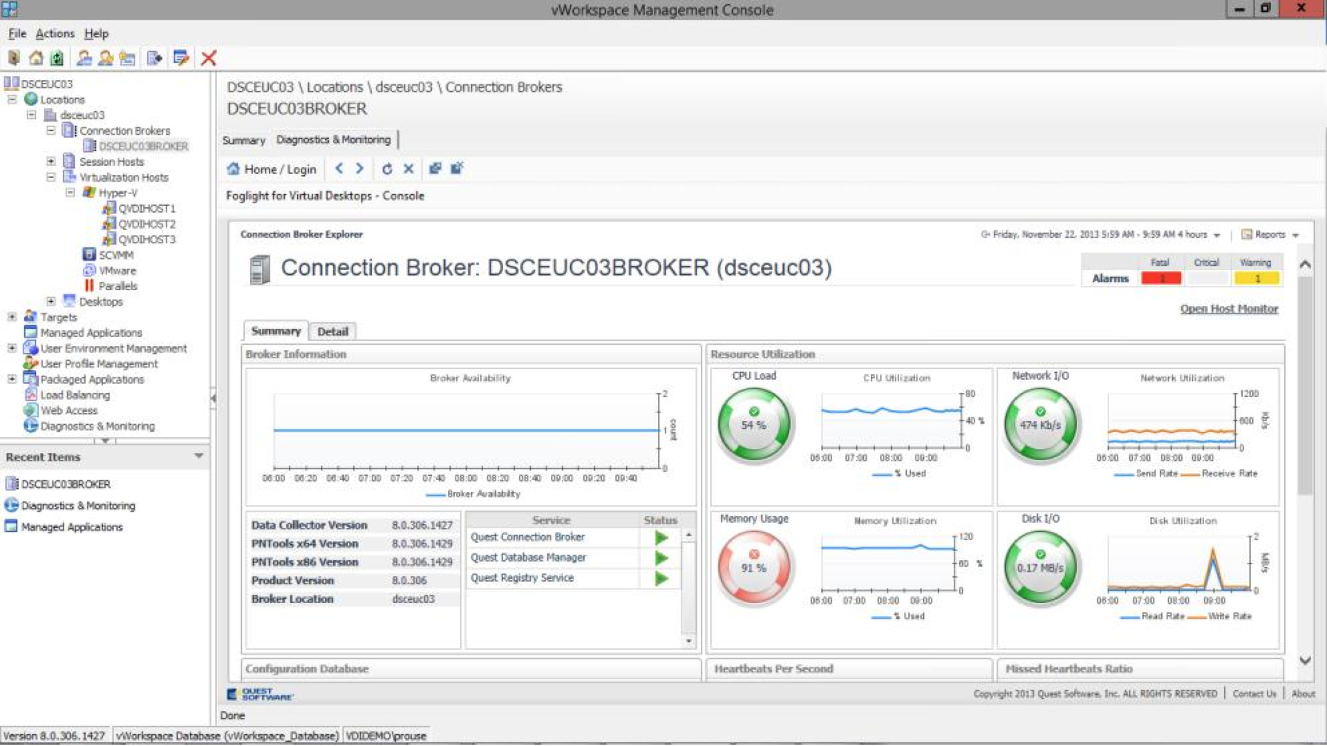The image size is (1327, 746).
Task: Collapse the Connection Brokers tree node
Action: pos(50,130)
